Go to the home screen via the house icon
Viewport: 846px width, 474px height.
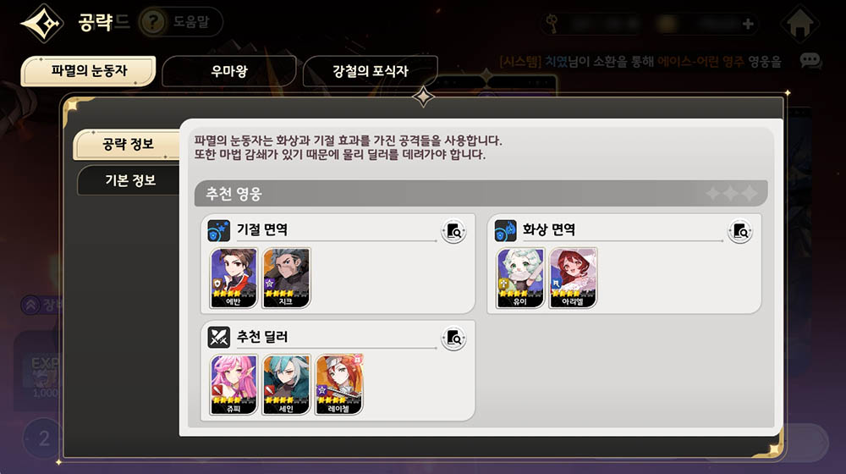pos(799,24)
